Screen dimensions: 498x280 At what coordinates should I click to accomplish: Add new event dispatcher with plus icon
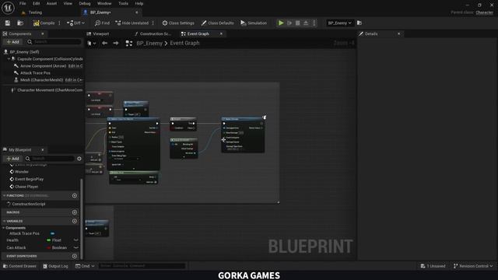pos(75,256)
